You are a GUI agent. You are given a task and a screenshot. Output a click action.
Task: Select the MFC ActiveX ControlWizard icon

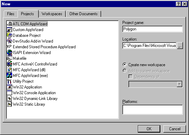pos(9,64)
